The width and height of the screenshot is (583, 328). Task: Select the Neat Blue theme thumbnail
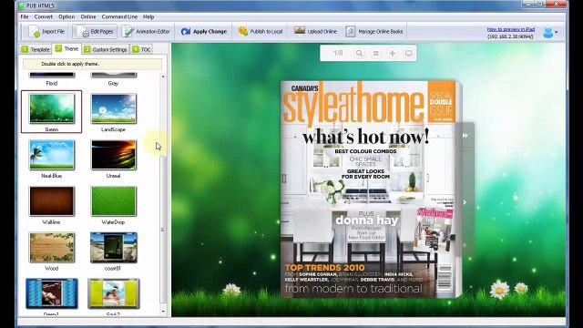coord(52,155)
